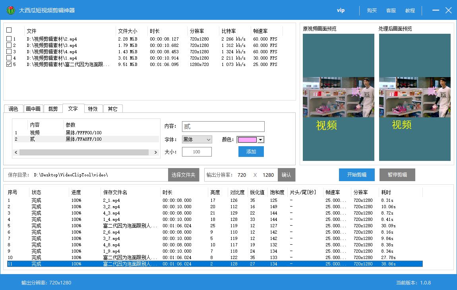Open the pink color picker dropdown arrow
The width and height of the screenshot is (457, 290).
(x=261, y=140)
